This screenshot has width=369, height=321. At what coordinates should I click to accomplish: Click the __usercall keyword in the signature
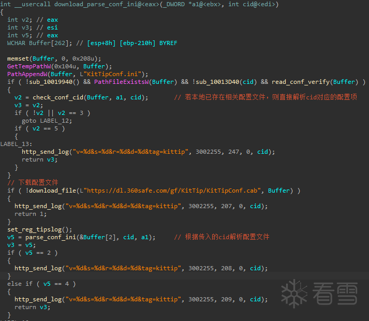tap(33, 4)
